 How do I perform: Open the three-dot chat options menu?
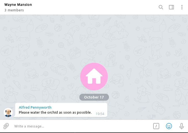click(x=182, y=7)
